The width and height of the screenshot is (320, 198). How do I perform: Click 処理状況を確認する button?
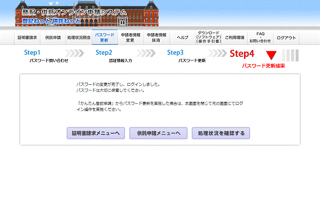coord(221,133)
